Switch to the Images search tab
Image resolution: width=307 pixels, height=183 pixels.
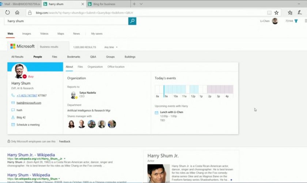pos(27,34)
